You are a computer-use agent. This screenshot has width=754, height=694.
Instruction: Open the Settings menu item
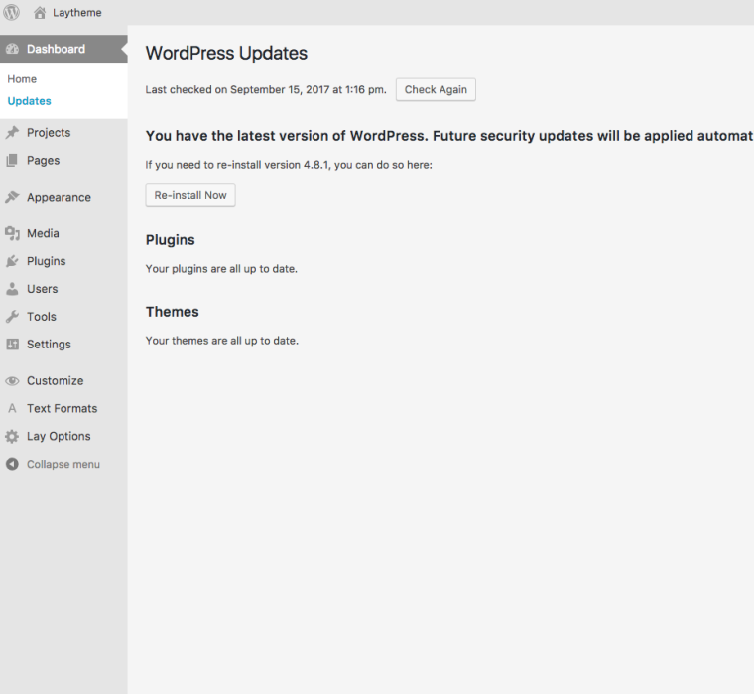[49, 345]
